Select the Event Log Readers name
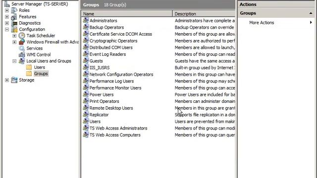This screenshot has height=178, width=317. pyautogui.click(x=107, y=54)
